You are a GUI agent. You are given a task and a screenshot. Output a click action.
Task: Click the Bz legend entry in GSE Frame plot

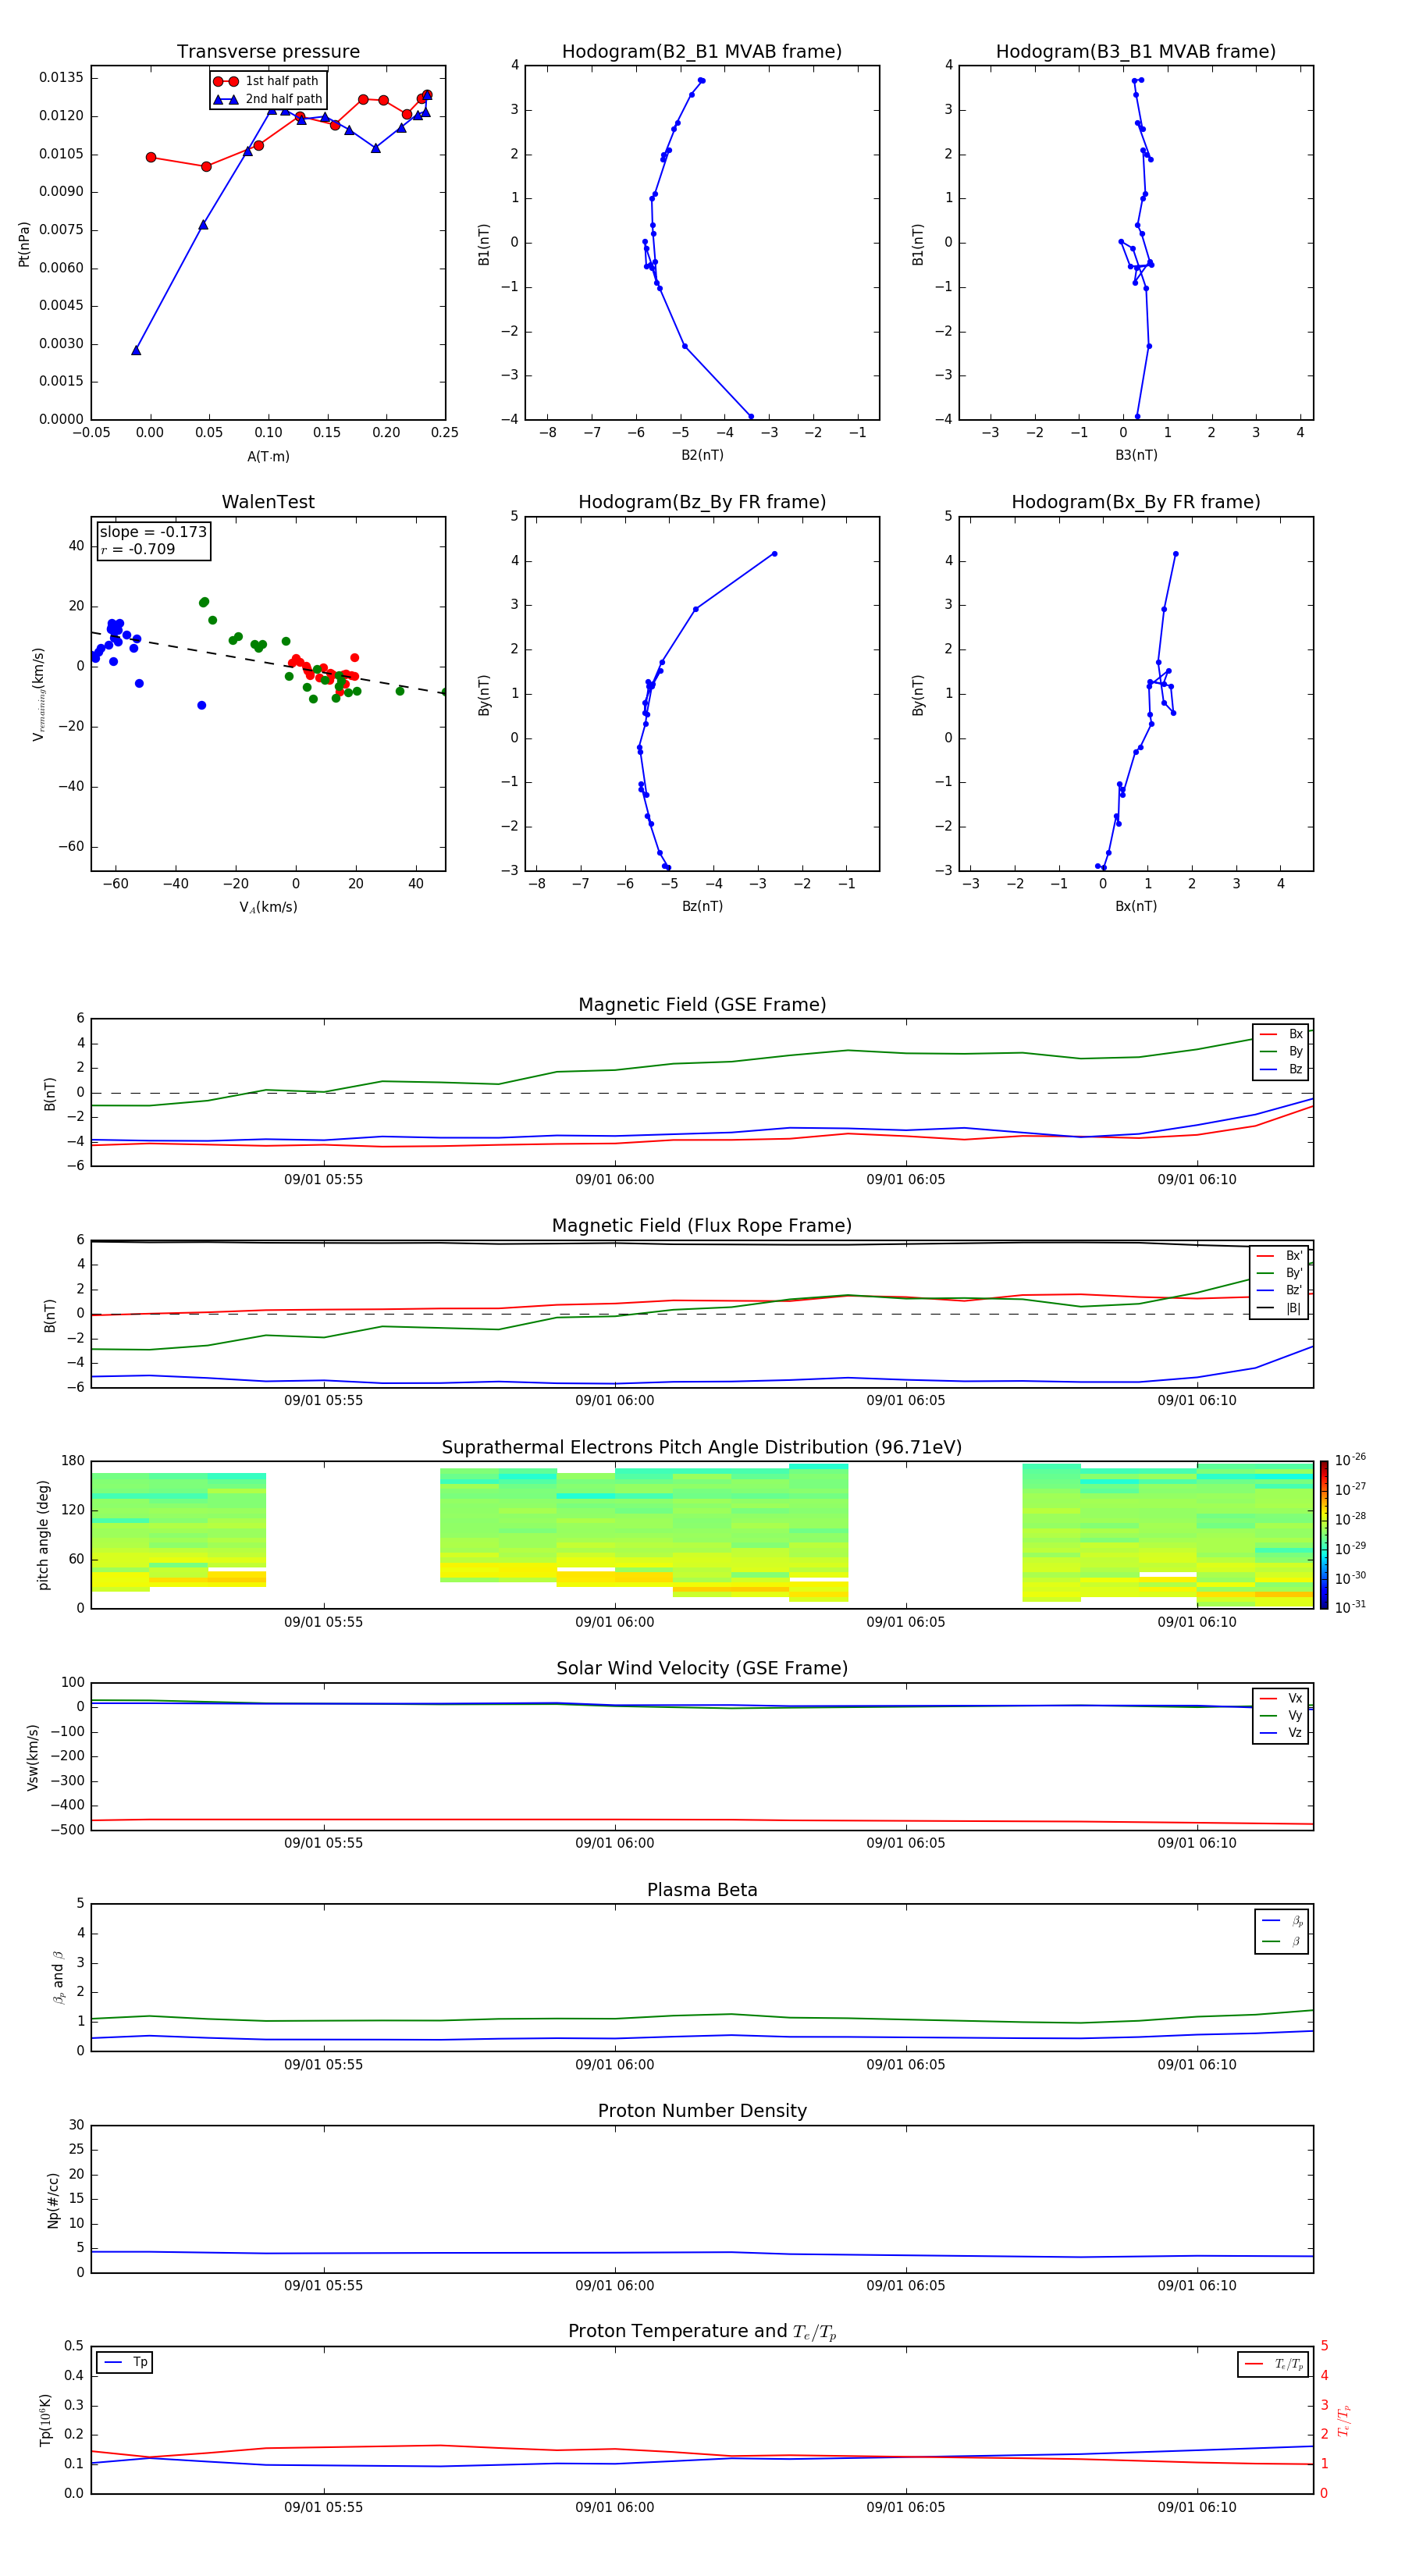[1282, 1069]
